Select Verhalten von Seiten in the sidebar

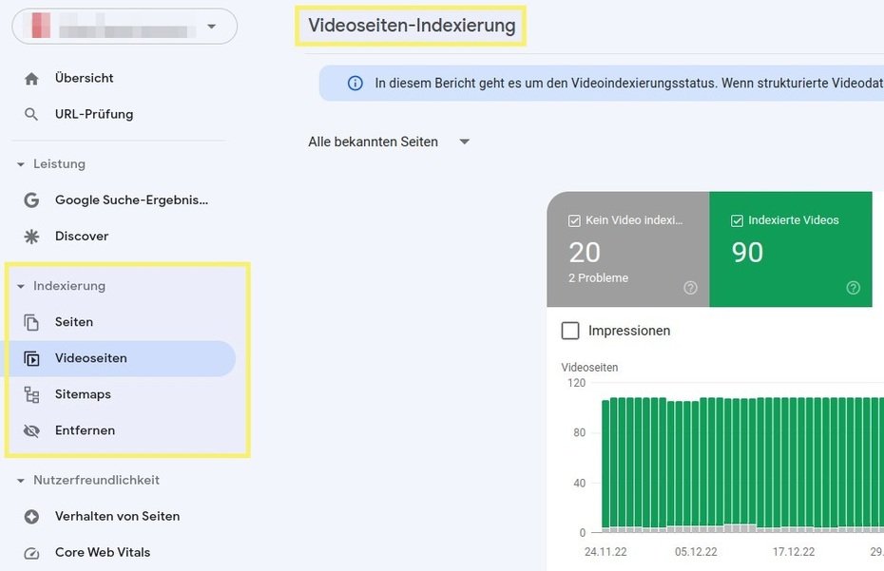(117, 516)
